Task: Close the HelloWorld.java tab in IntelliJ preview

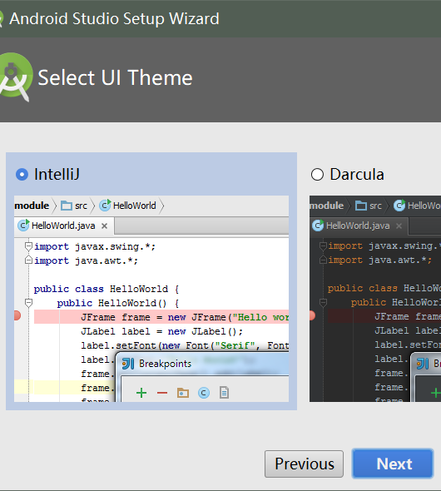Action: pyautogui.click(x=105, y=226)
